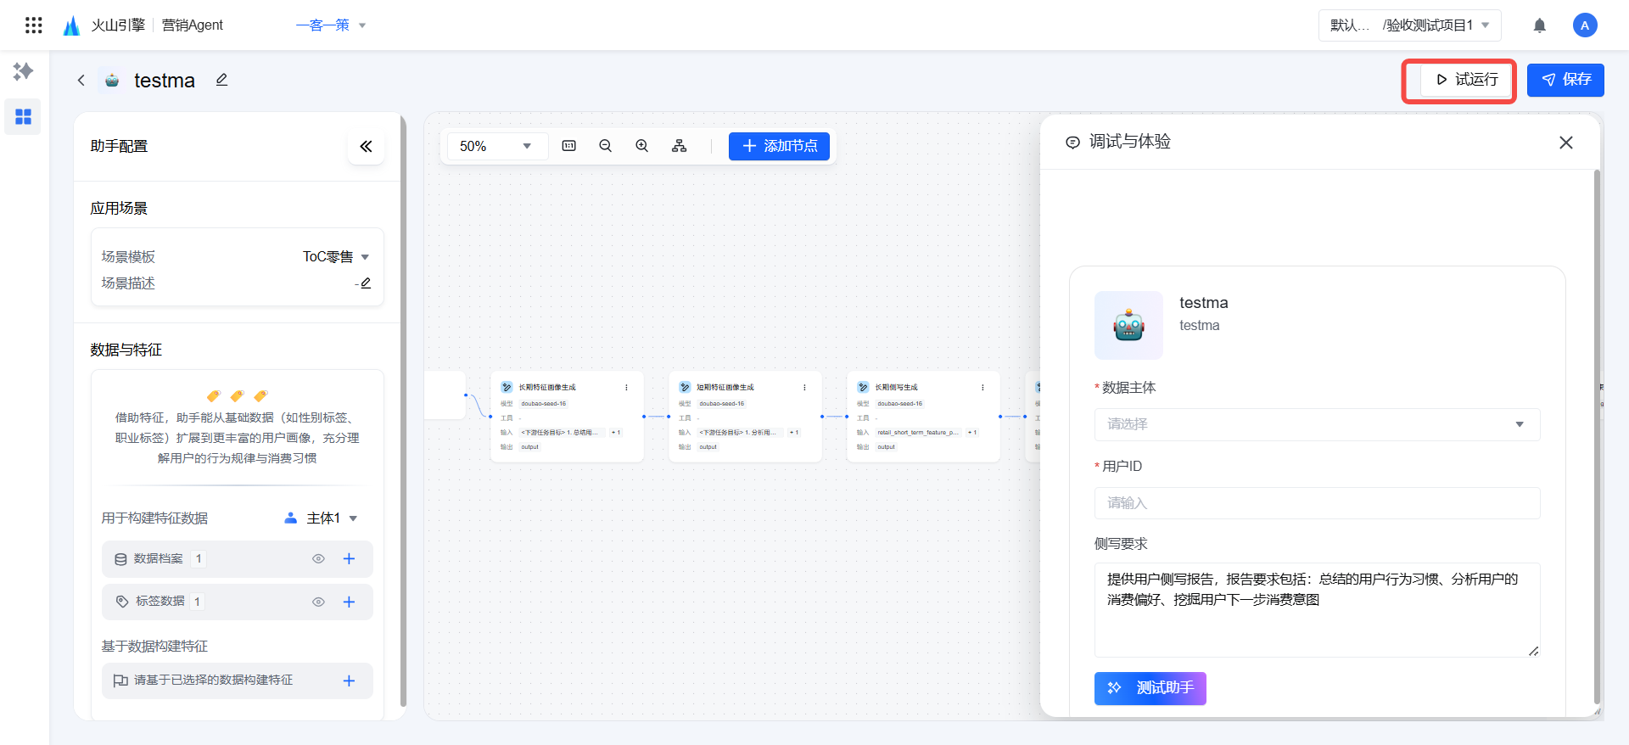
Task: Click doubao-seed-16 model in 长期特征画像生成 node
Action: click(x=544, y=404)
